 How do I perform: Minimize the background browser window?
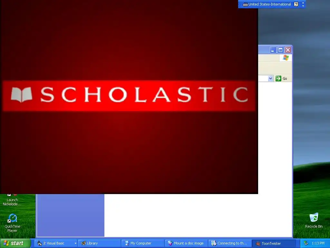tap(273, 50)
